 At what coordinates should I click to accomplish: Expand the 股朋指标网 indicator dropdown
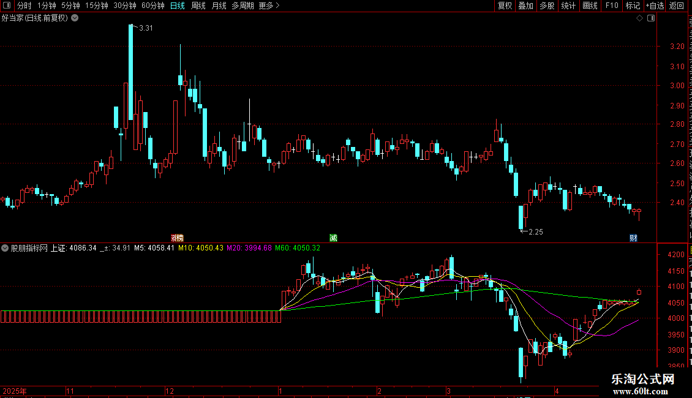pyautogui.click(x=5, y=248)
